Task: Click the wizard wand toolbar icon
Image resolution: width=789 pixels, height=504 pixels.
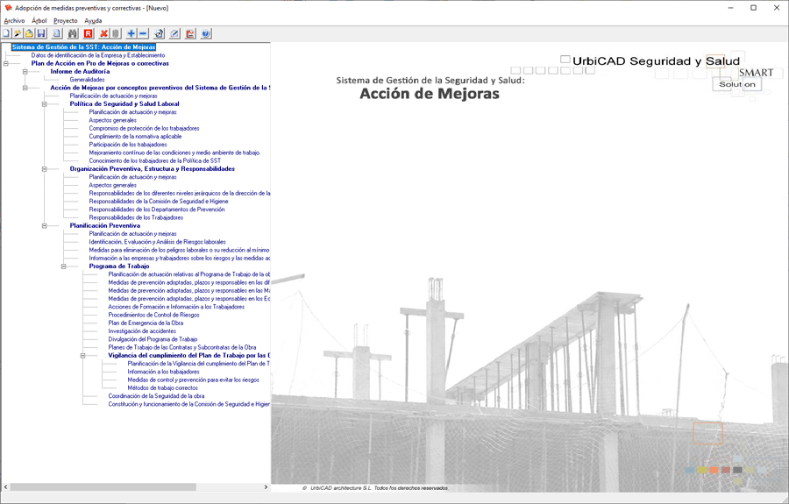Action: tap(18, 33)
